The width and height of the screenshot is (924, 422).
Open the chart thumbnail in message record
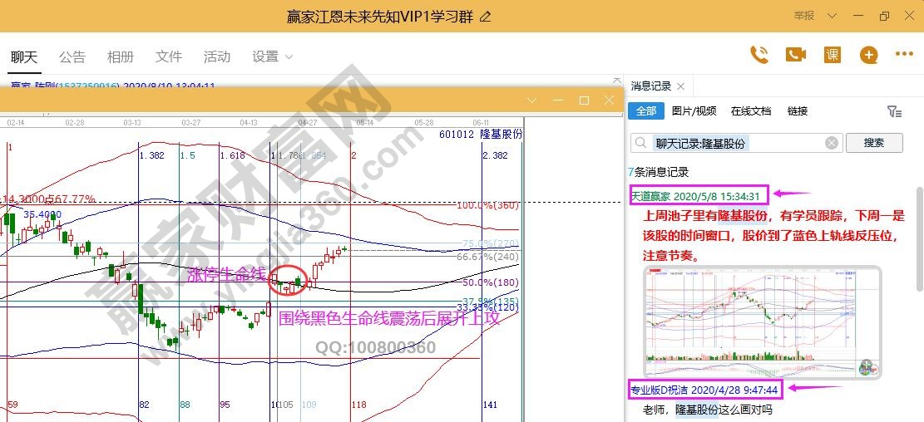click(761, 322)
